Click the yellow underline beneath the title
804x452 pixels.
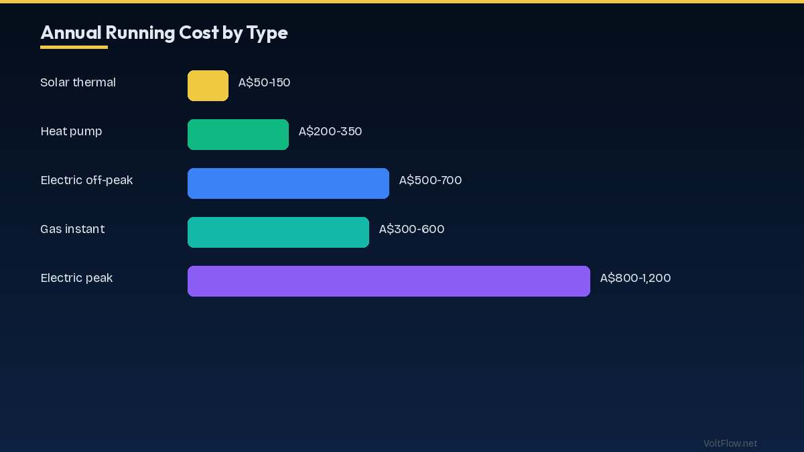pos(74,48)
